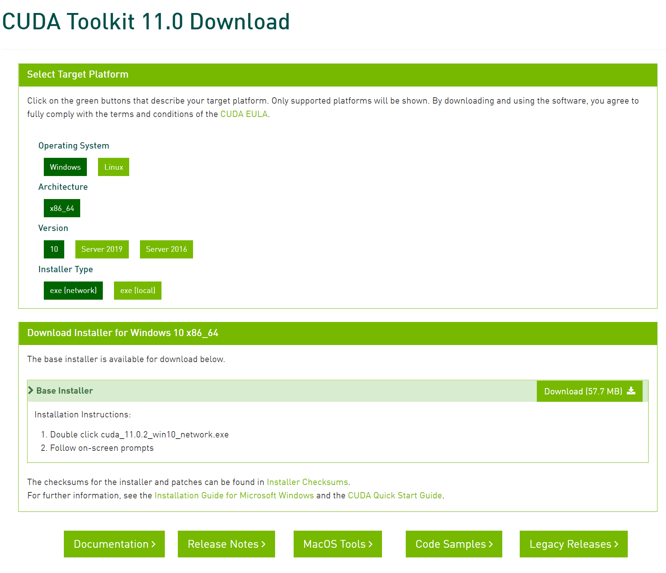This screenshot has width=666, height=573.
Task: Open MacOS Tools page
Action: [x=338, y=544]
